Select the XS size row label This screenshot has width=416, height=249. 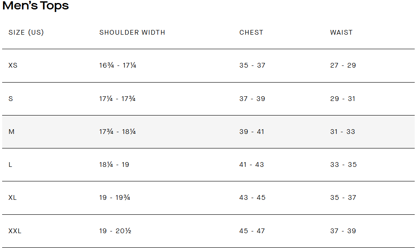(x=13, y=65)
